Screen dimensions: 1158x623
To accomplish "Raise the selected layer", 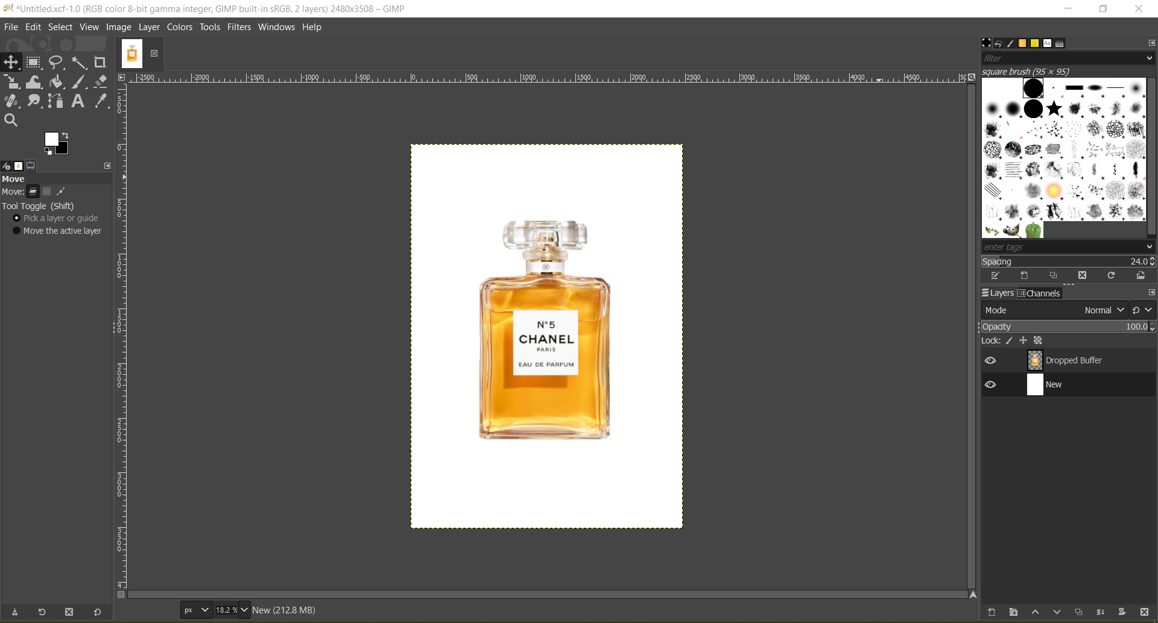I will 1036,613.
